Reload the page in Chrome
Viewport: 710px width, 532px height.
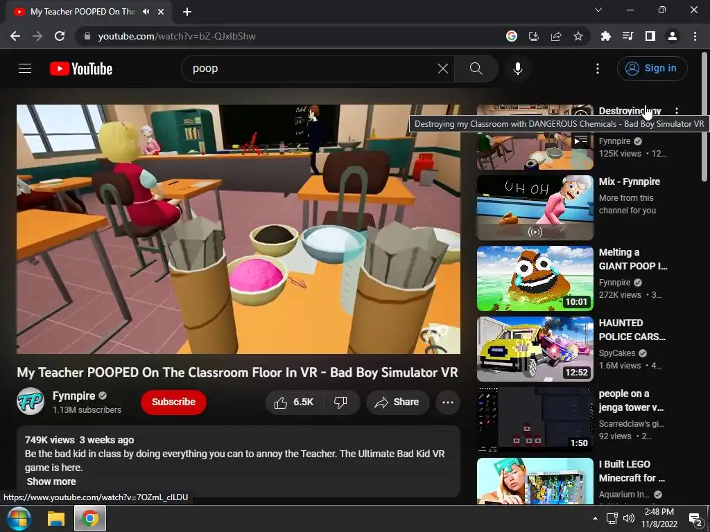point(60,36)
